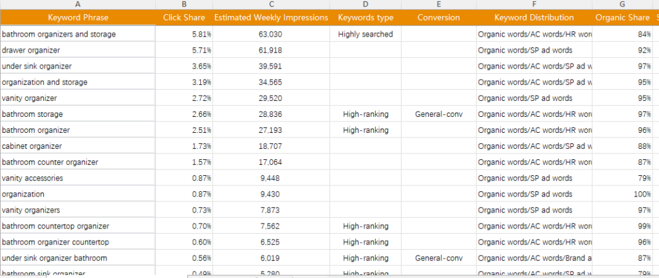Select column D header letter
Screen dimensions: 659x278
365,4
